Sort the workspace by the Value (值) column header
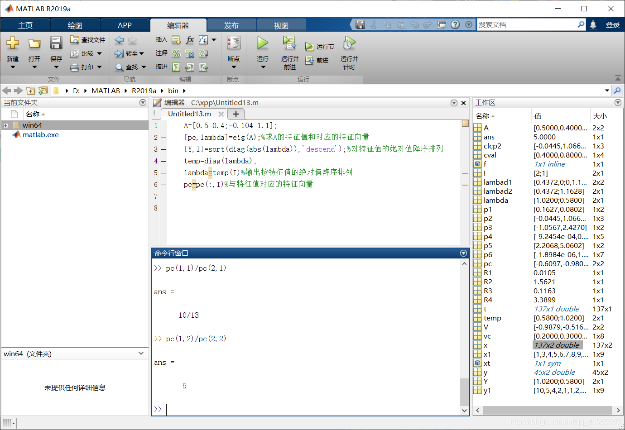The height and width of the screenshot is (430, 625). click(561, 116)
